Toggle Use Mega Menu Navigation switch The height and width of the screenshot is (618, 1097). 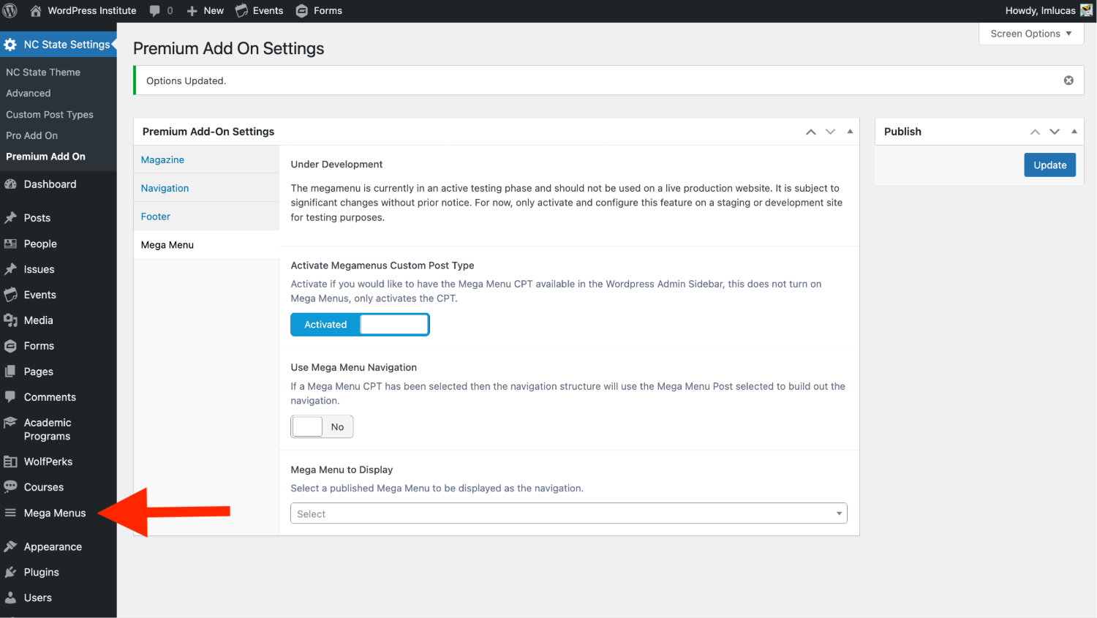pyautogui.click(x=322, y=427)
